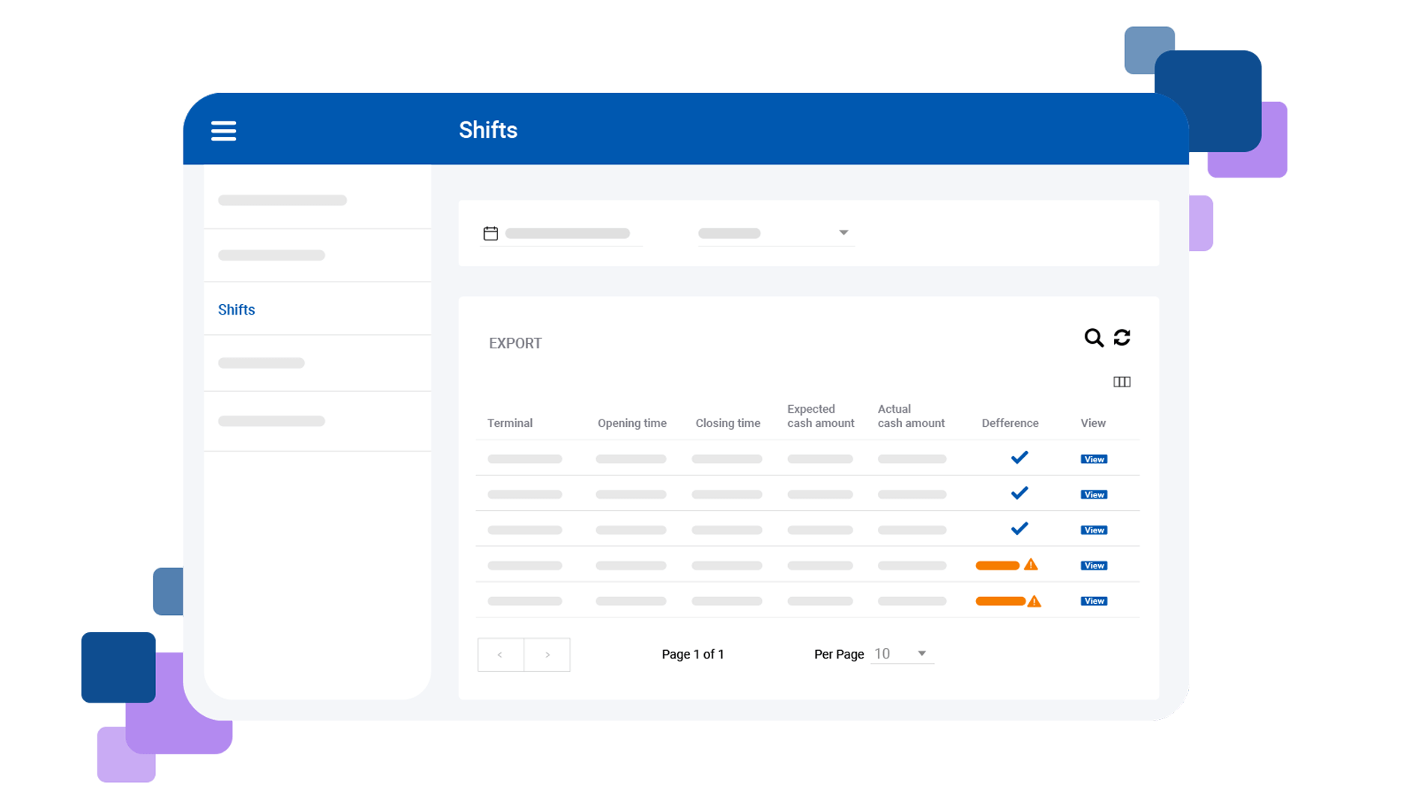This screenshot has width=1412, height=809.
Task: Open the column visibility chooser icon
Action: pos(1121,382)
